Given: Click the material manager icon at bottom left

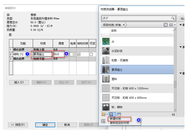Looking at the screenshot, I should [x=103, y=121].
